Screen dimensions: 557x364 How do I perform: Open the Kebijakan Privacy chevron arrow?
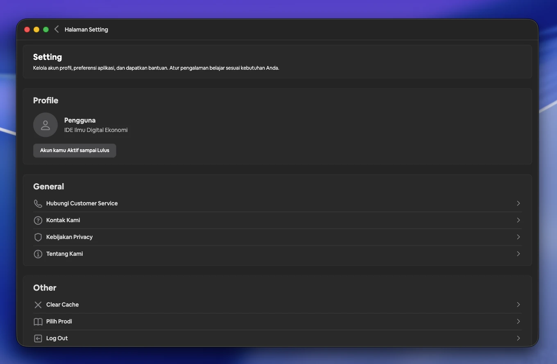518,237
